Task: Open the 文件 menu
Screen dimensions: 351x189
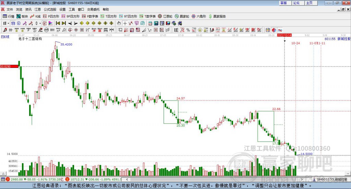Action: pyautogui.click(x=10, y=9)
